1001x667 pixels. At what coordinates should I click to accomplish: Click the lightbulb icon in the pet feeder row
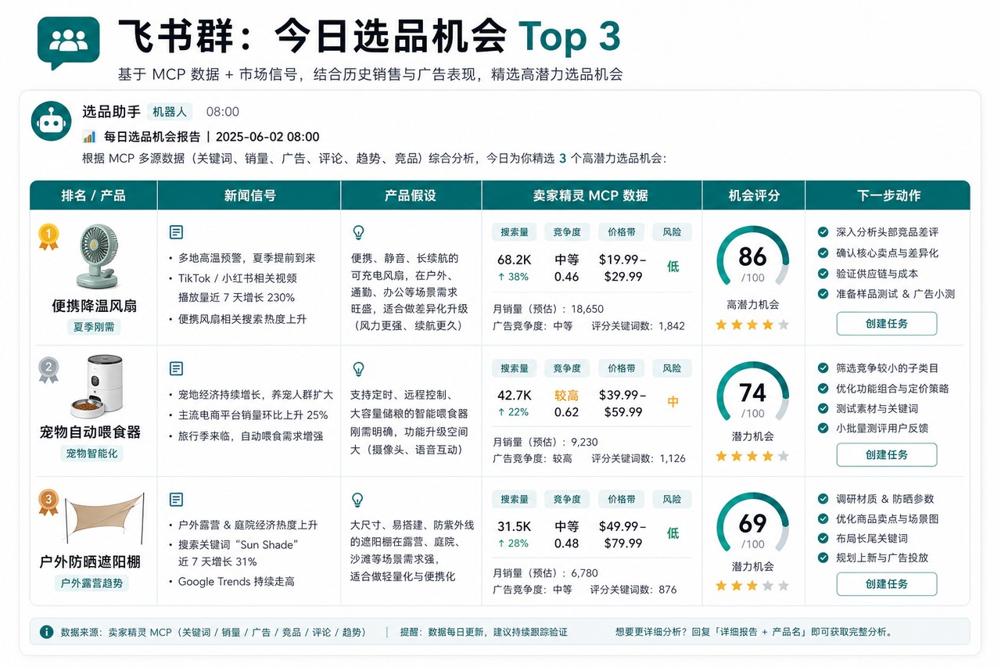click(x=359, y=368)
